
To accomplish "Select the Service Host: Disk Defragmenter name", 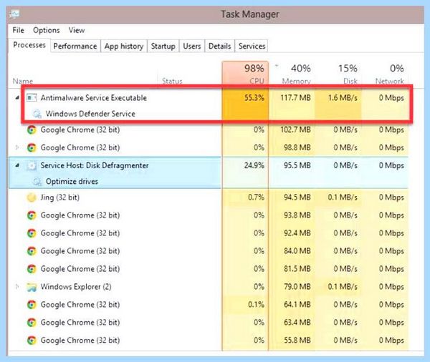I will [x=95, y=165].
